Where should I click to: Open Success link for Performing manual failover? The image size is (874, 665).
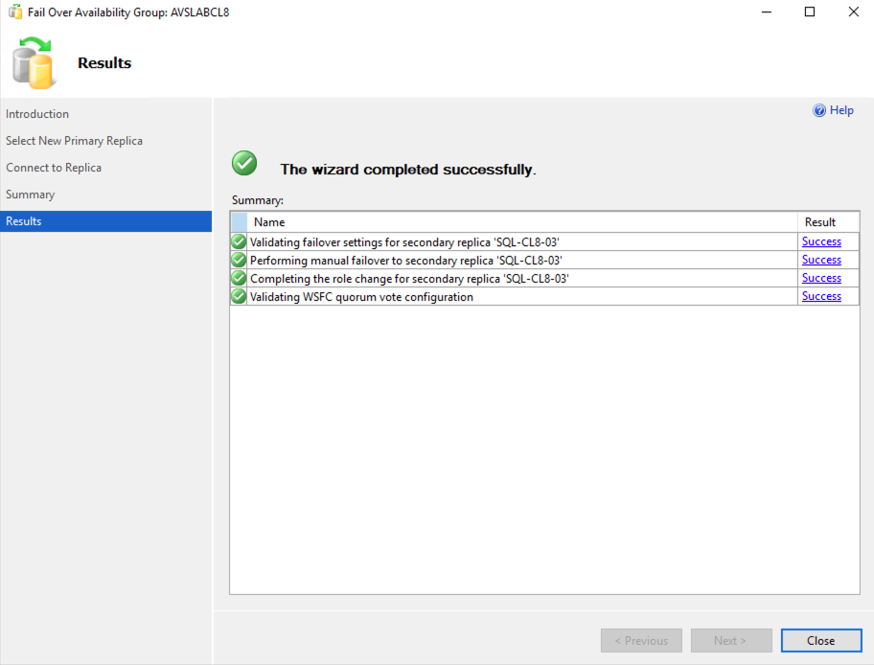click(x=821, y=260)
